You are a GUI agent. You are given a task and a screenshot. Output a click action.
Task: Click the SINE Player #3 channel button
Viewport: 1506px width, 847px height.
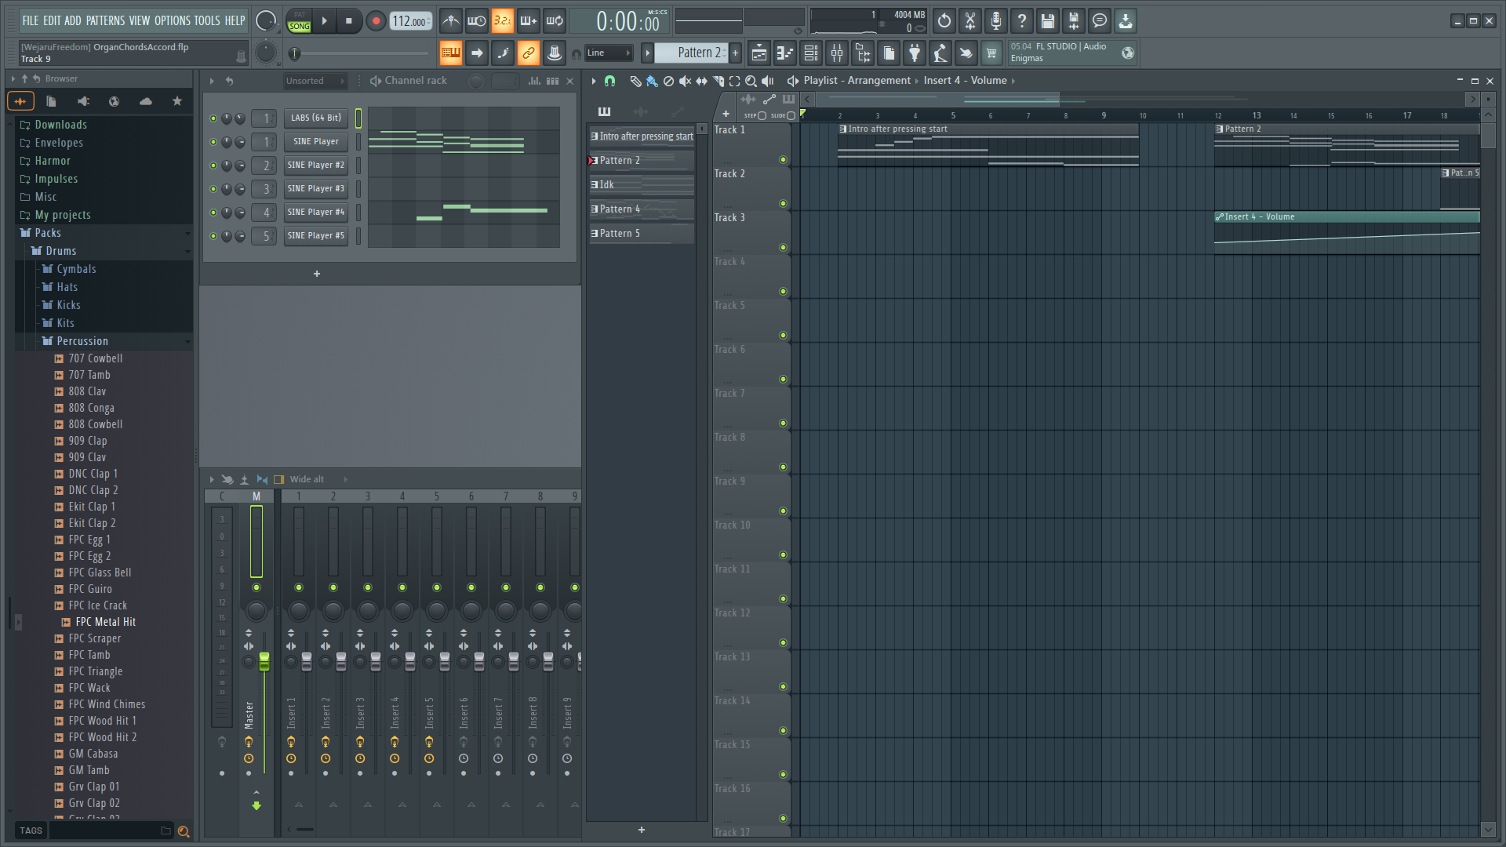pos(315,189)
